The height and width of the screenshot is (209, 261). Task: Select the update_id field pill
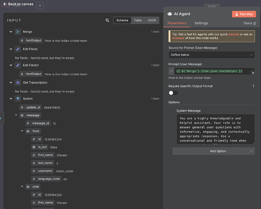tap(31, 107)
